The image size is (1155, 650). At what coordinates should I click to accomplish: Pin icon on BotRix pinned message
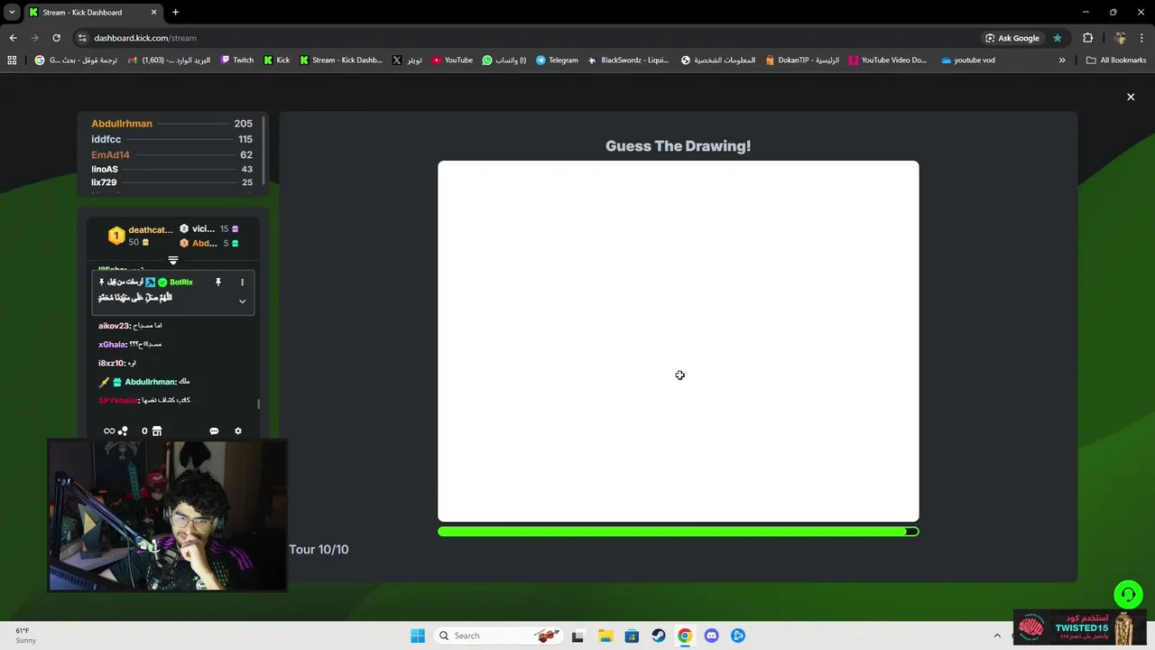(217, 283)
